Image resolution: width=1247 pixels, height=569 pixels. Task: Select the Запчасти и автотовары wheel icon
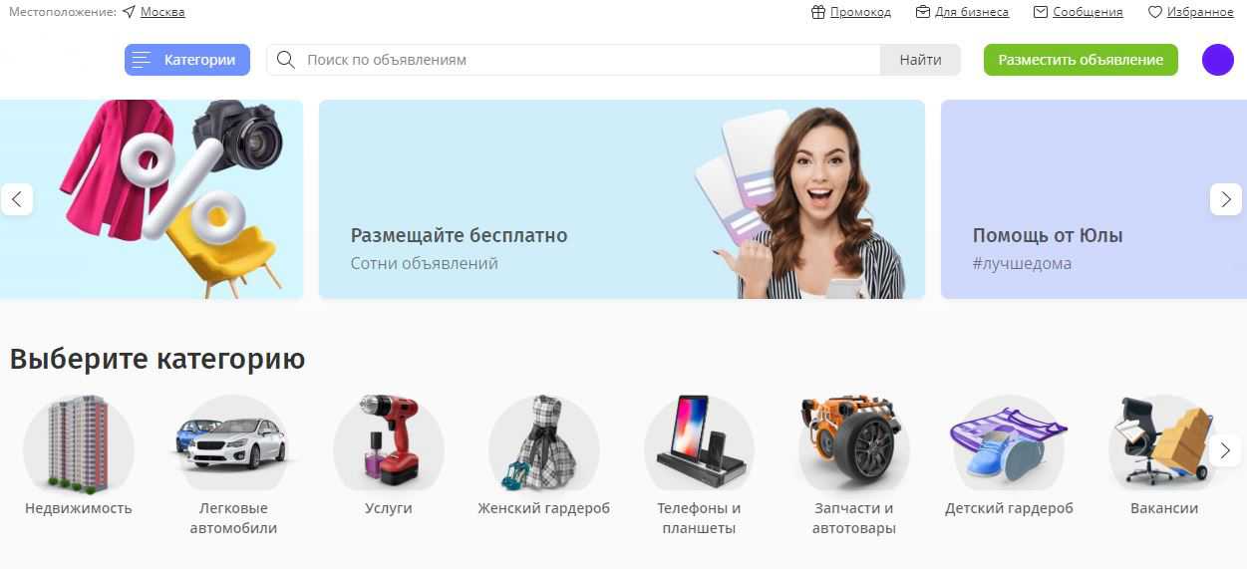(x=854, y=443)
